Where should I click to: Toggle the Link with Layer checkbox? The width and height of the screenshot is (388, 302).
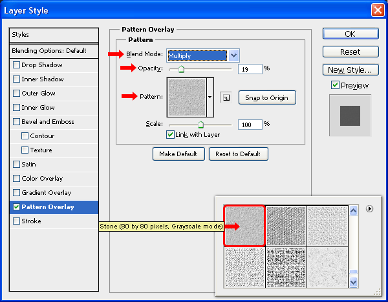point(171,135)
